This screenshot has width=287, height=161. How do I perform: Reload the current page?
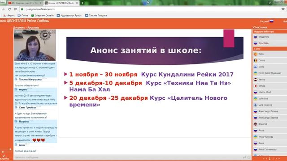coord(9,9)
